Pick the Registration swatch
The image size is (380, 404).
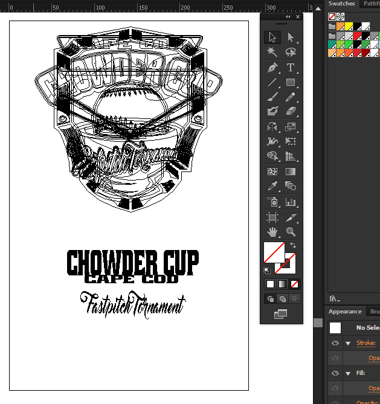pyautogui.click(x=341, y=17)
